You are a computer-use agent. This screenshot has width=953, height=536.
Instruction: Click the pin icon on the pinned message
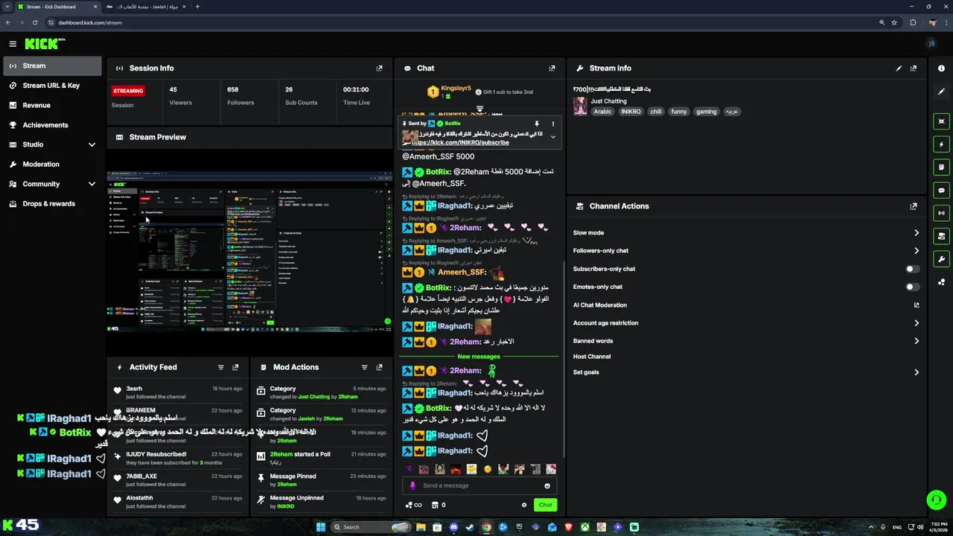pos(536,124)
